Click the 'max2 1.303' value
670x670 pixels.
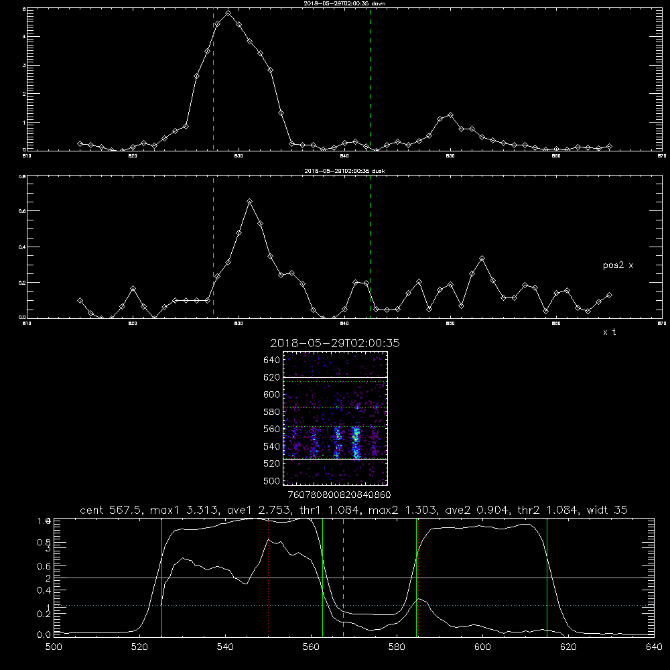pos(404,510)
